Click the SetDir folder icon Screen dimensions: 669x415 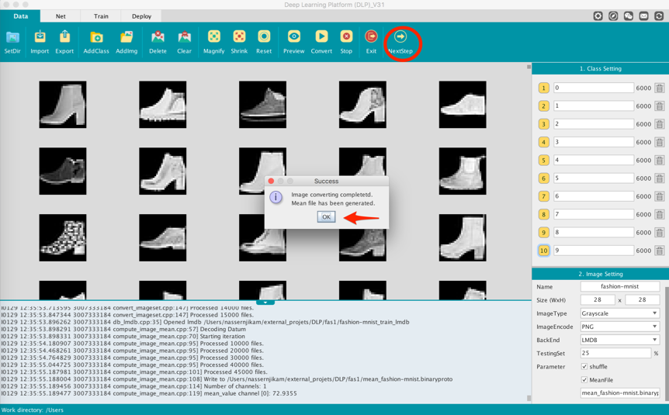click(x=12, y=37)
